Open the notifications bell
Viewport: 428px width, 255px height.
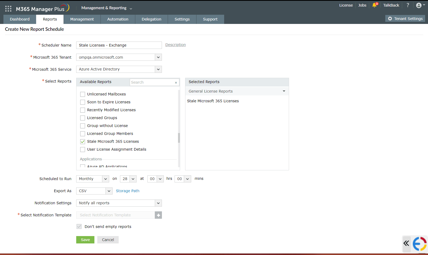375,5
